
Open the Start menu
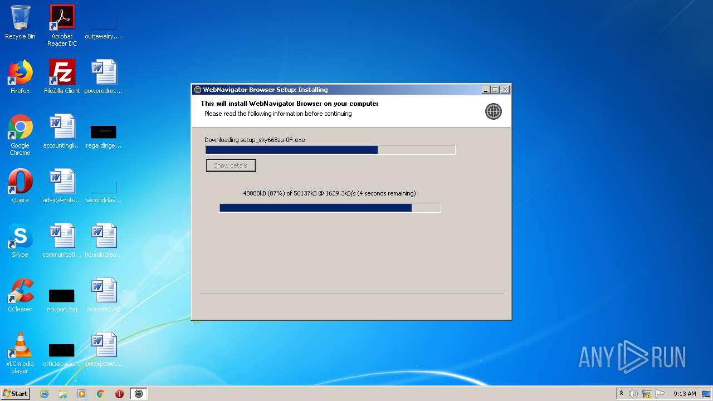click(15, 394)
